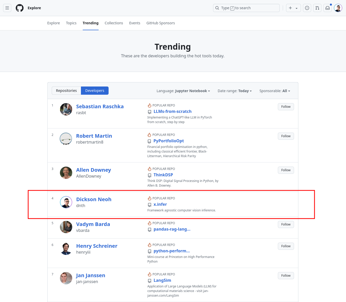Click your profile avatar in the top right
Viewport: 346px width, 302px height.
click(338, 8)
